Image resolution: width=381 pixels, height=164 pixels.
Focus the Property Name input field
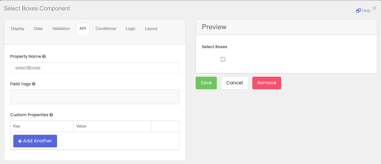[x=95, y=68]
